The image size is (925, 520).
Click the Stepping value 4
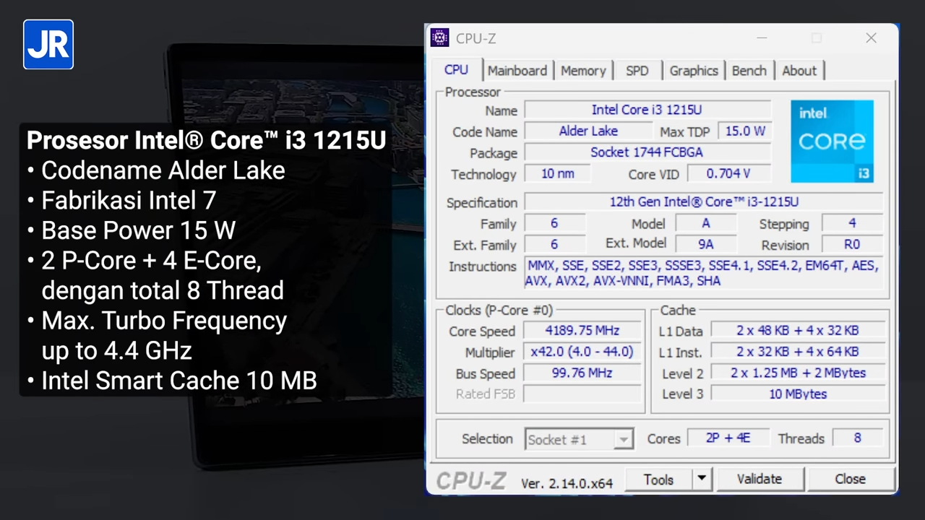pos(853,223)
